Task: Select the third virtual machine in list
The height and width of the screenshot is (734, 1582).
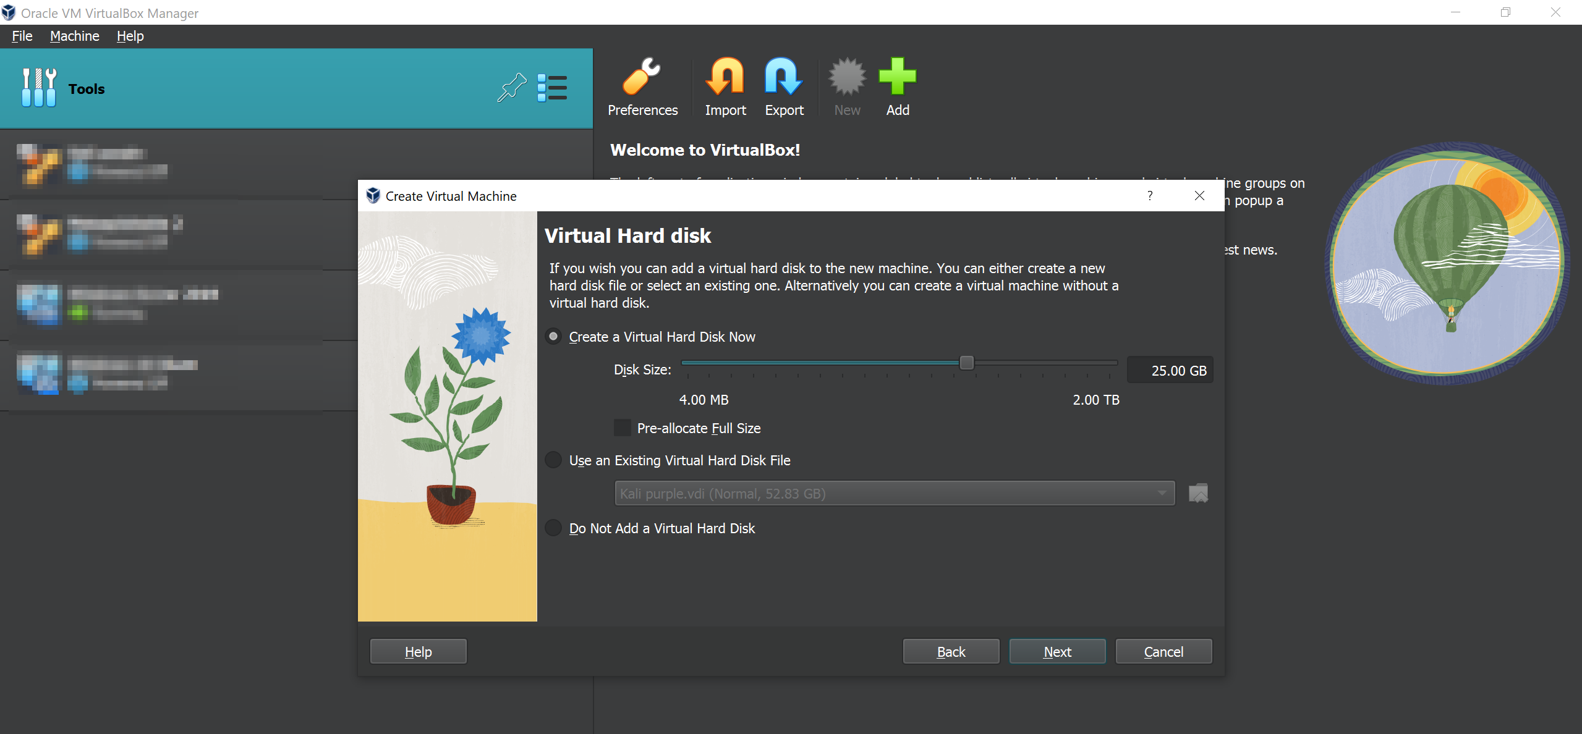Action: [x=179, y=305]
